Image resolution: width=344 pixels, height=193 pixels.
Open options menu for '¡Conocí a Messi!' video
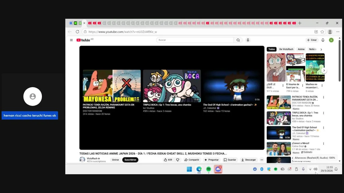324,144
